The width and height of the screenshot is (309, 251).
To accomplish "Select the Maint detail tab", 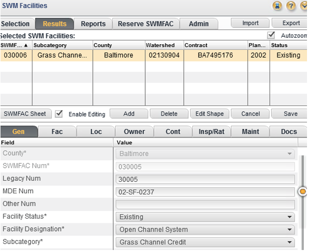I will tap(250, 131).
